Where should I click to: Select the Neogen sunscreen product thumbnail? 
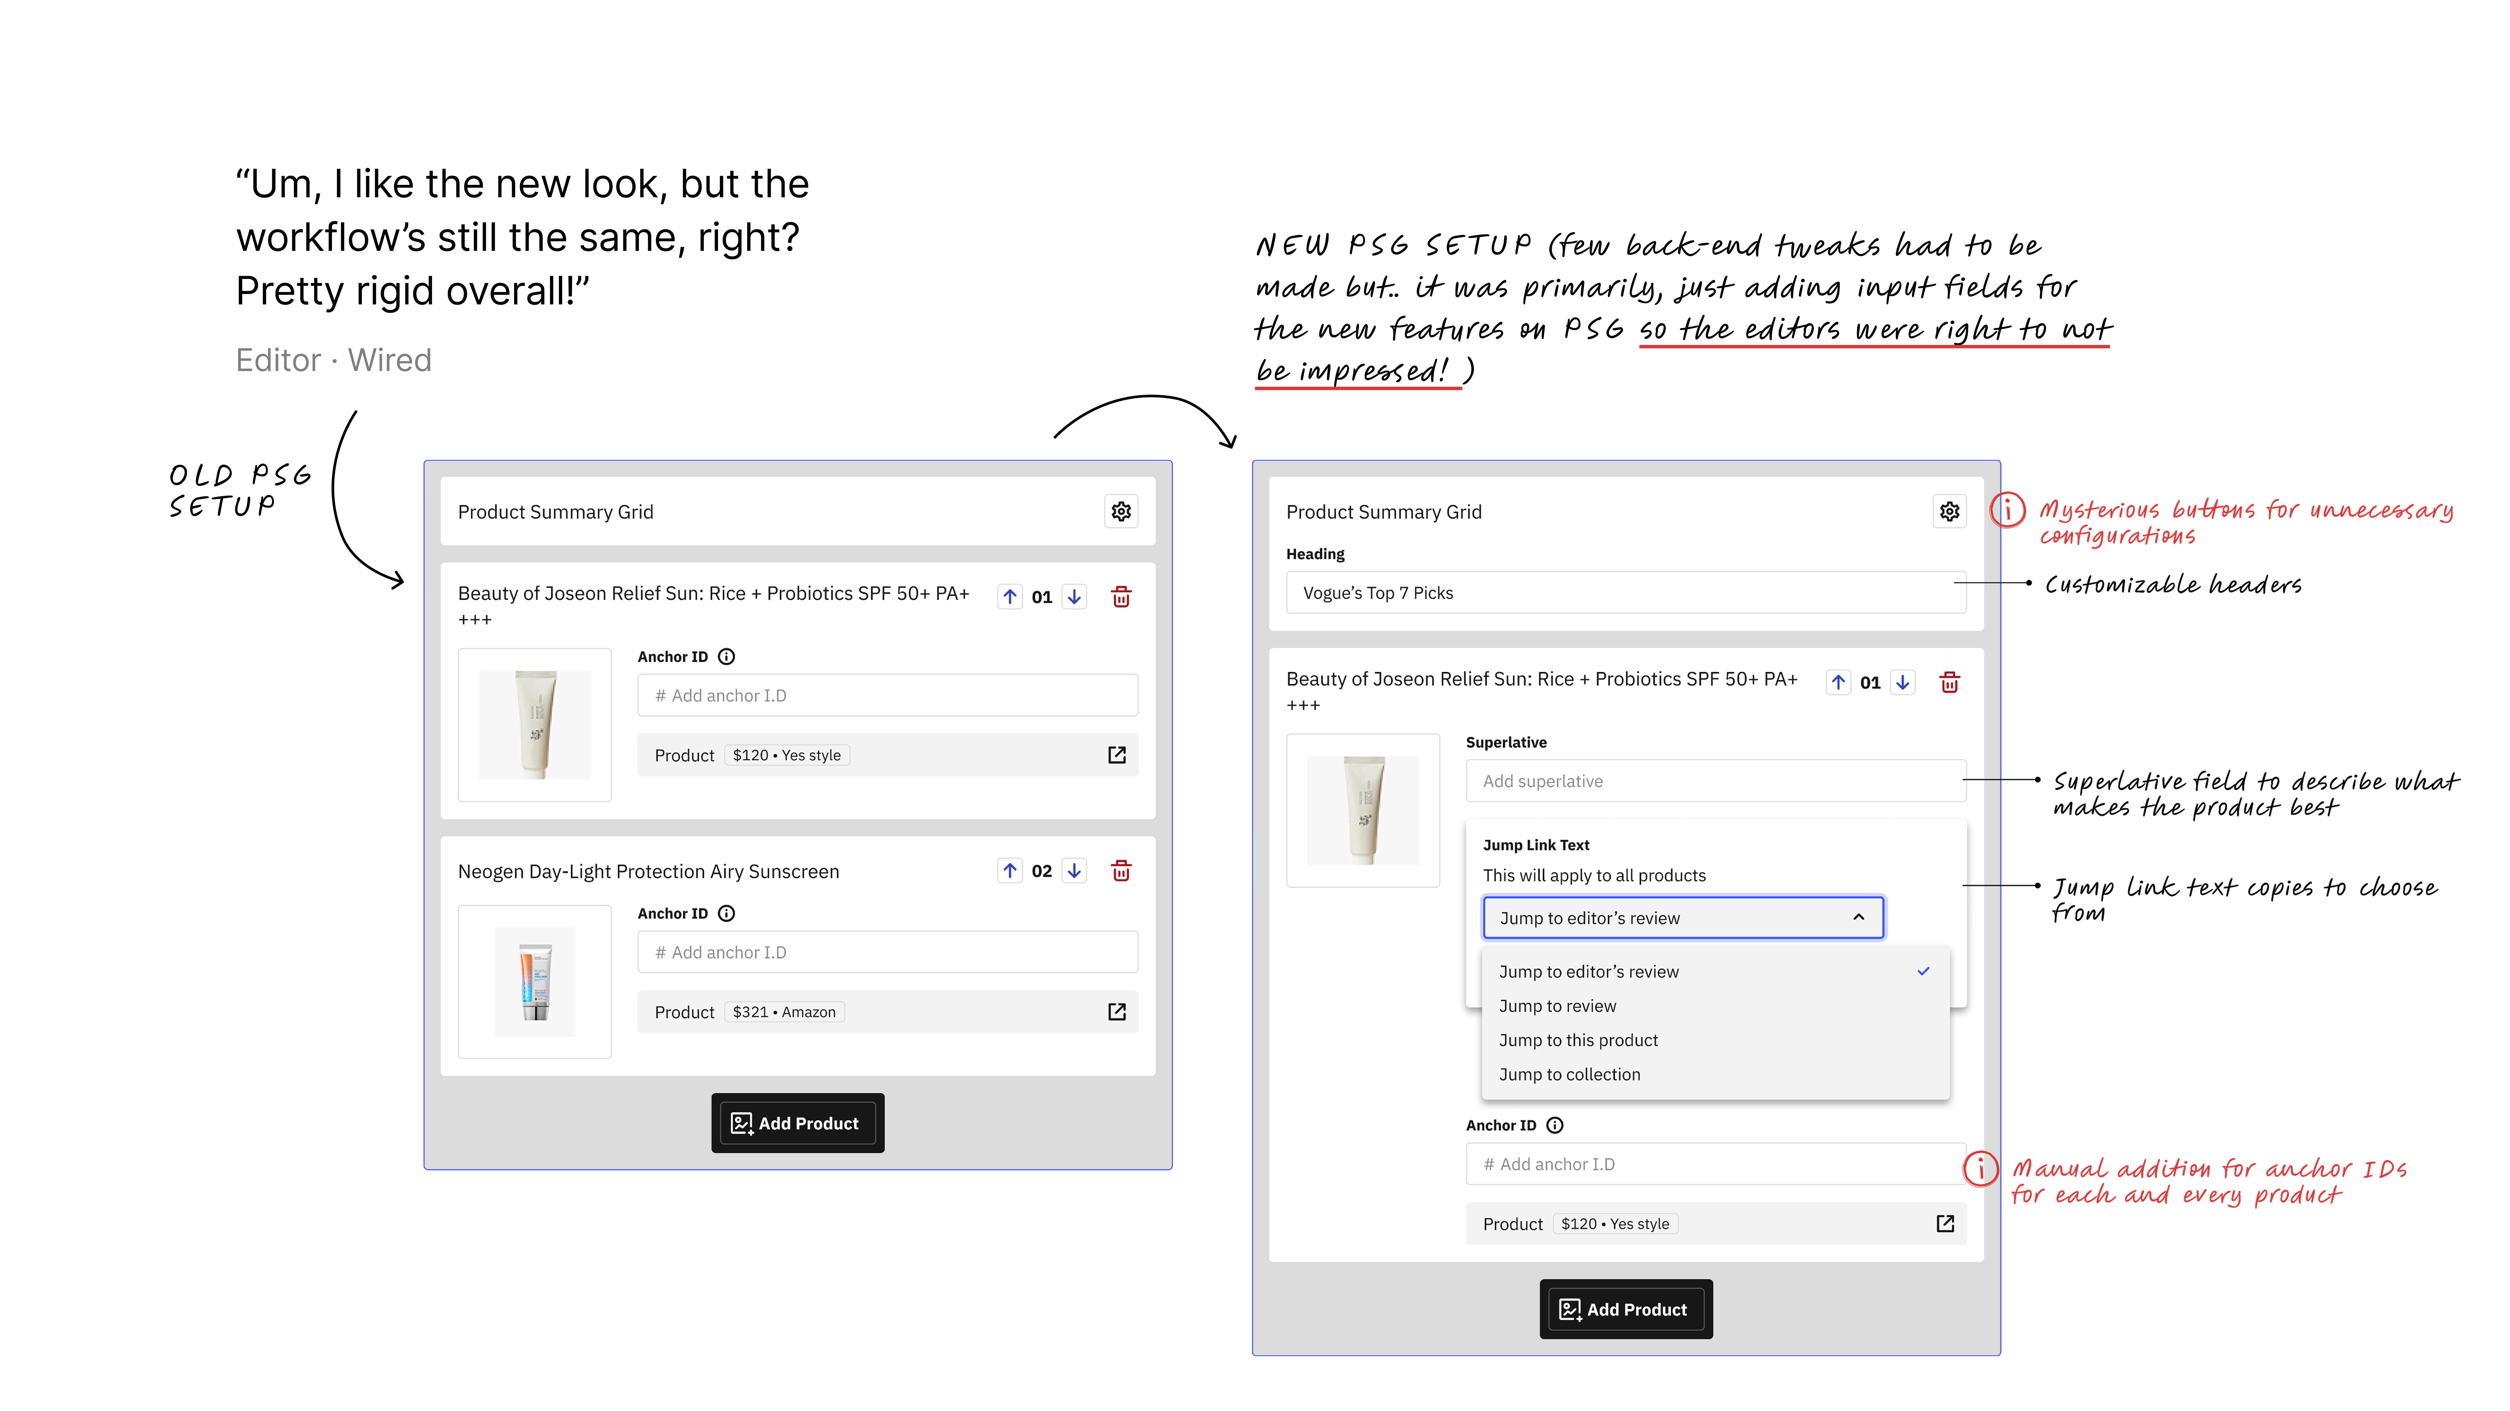coord(535,981)
